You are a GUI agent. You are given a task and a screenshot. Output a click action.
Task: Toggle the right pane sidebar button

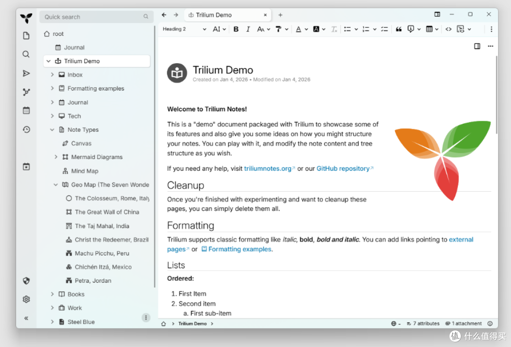(x=477, y=46)
